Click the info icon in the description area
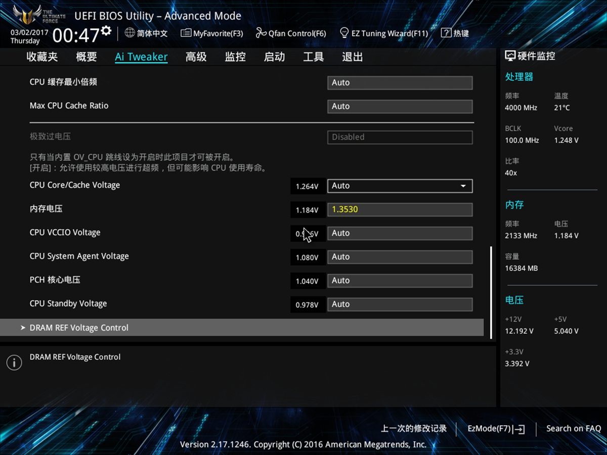 pos(14,362)
